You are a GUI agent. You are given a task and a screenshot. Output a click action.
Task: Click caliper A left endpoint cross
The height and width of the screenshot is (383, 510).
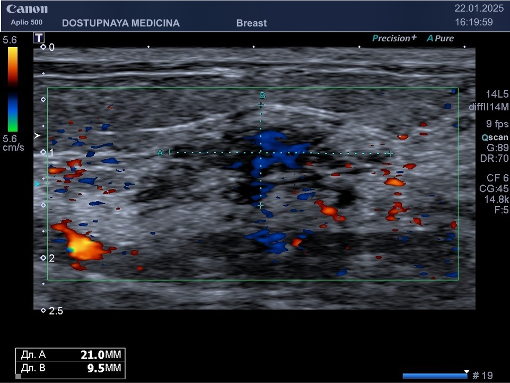[169, 152]
